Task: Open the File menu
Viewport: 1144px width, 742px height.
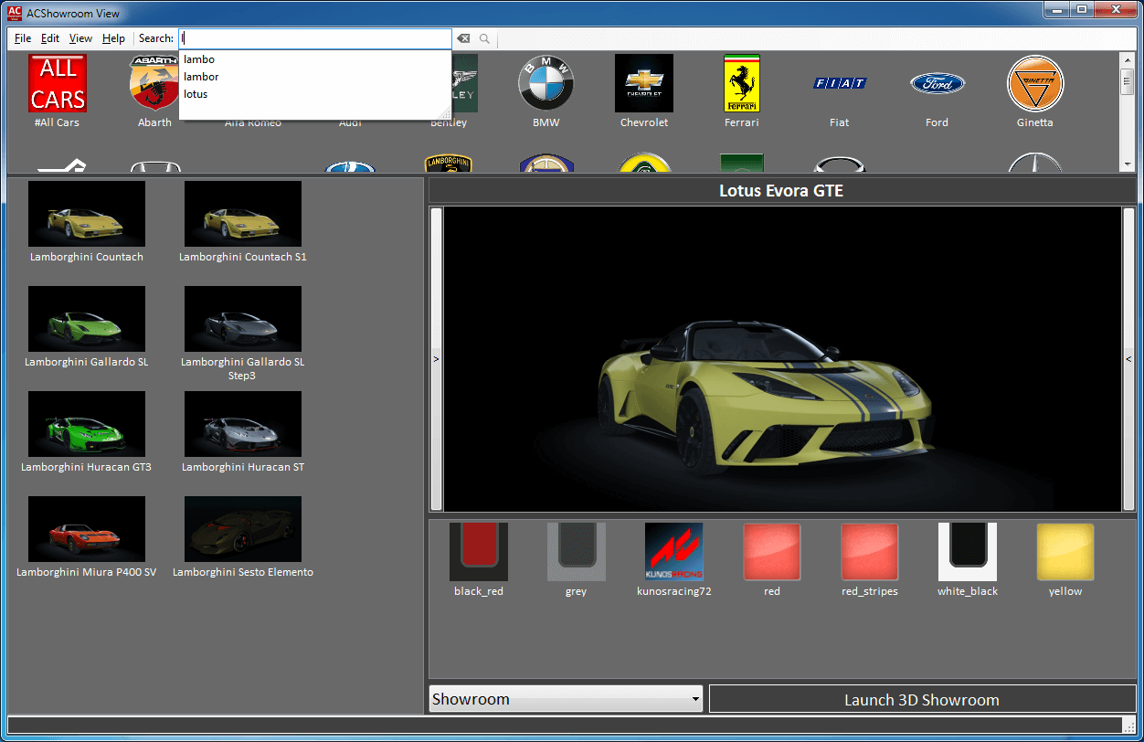Action: coord(23,38)
